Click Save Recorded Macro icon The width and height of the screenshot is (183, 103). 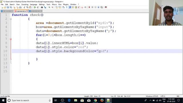pos(102,7)
